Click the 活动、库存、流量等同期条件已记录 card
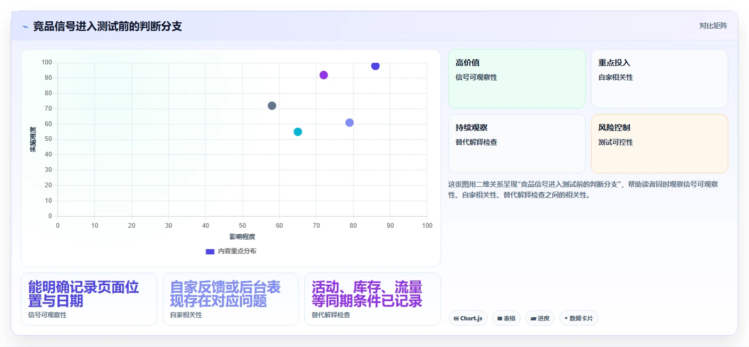Viewport: 749px width, 347px height. 372,299
